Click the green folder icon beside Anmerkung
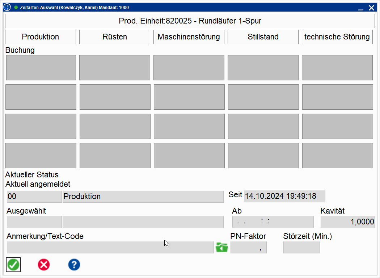Viewport: 380px width, 278px height. tap(222, 248)
